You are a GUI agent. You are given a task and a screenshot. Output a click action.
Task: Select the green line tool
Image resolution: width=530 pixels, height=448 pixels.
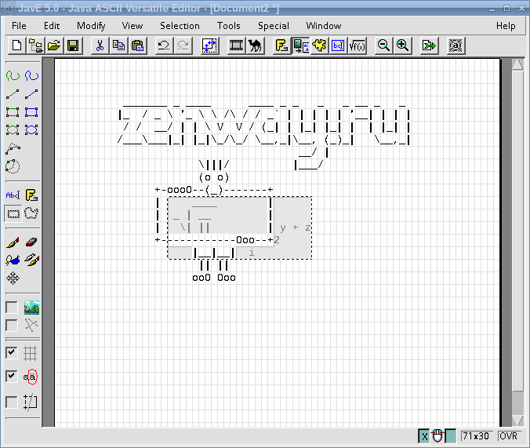click(x=13, y=94)
